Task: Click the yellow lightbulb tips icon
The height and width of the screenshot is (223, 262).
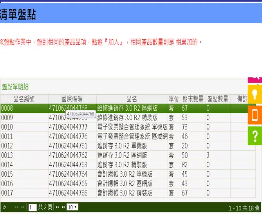Action: click(x=255, y=94)
